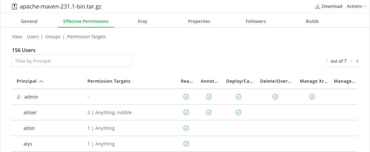Toggle Principal sort direction caret

tap(41, 81)
